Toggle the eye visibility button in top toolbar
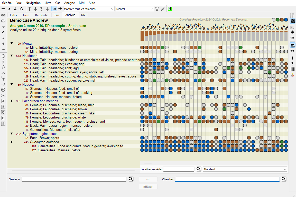The width and height of the screenshot is (296, 197). 54,9
